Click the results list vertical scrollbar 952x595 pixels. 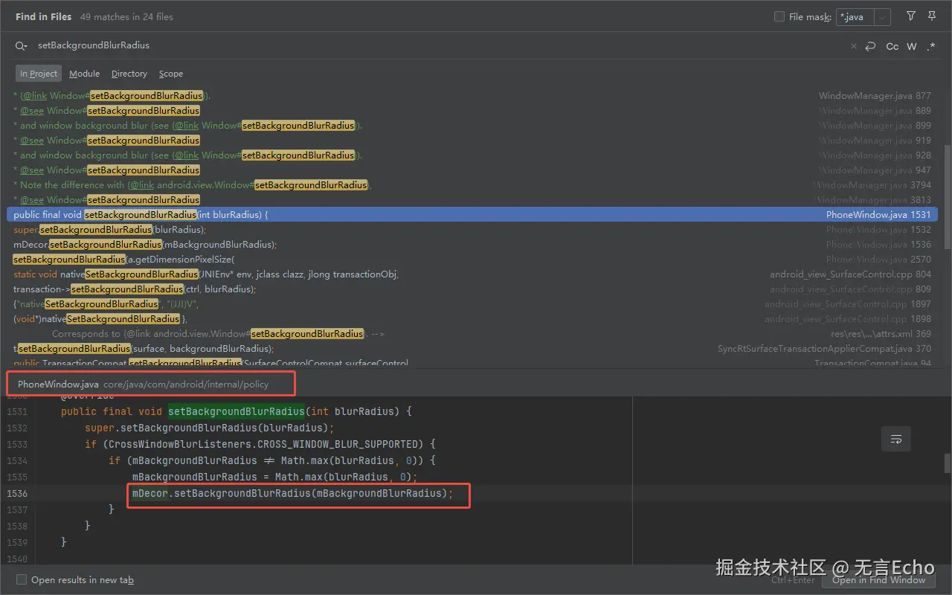pyautogui.click(x=947, y=197)
